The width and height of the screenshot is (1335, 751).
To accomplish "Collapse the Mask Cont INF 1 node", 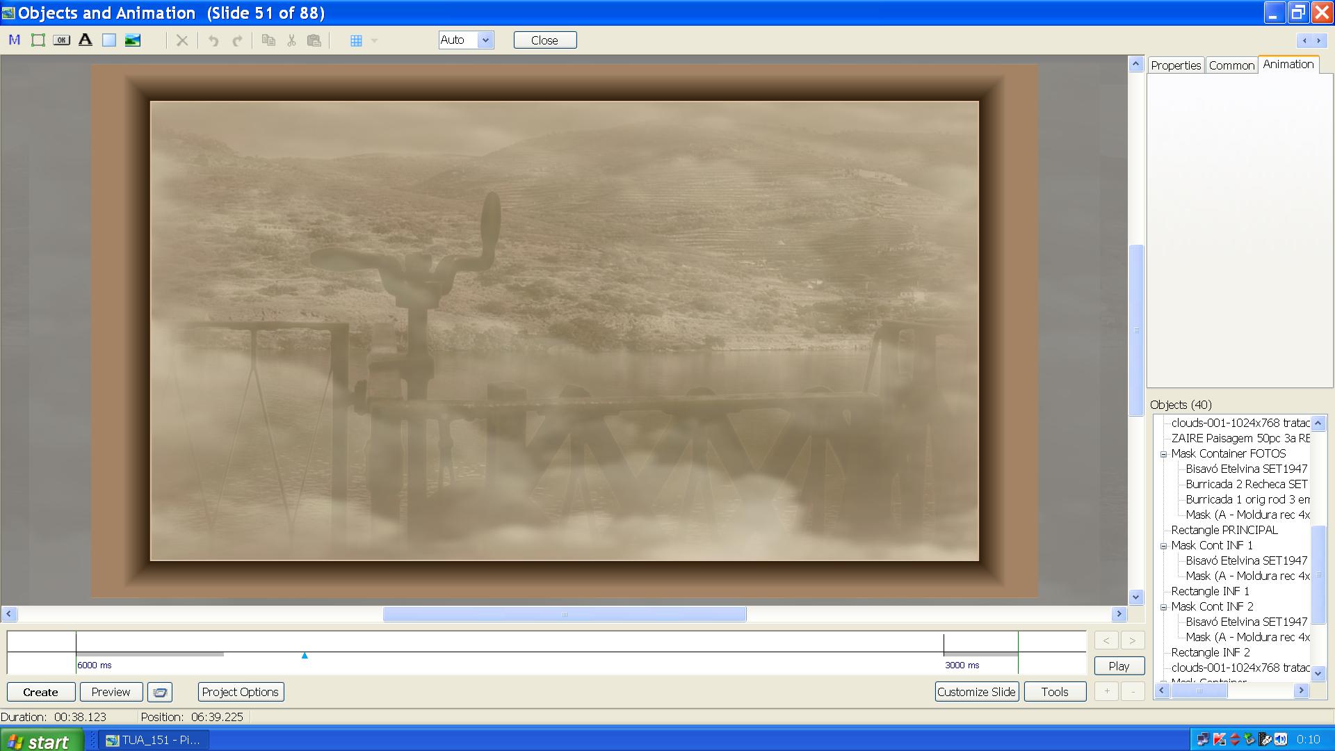I will (1163, 546).
